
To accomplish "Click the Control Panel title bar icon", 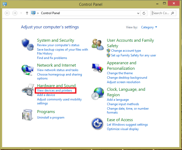I will [x=5, y=4].
